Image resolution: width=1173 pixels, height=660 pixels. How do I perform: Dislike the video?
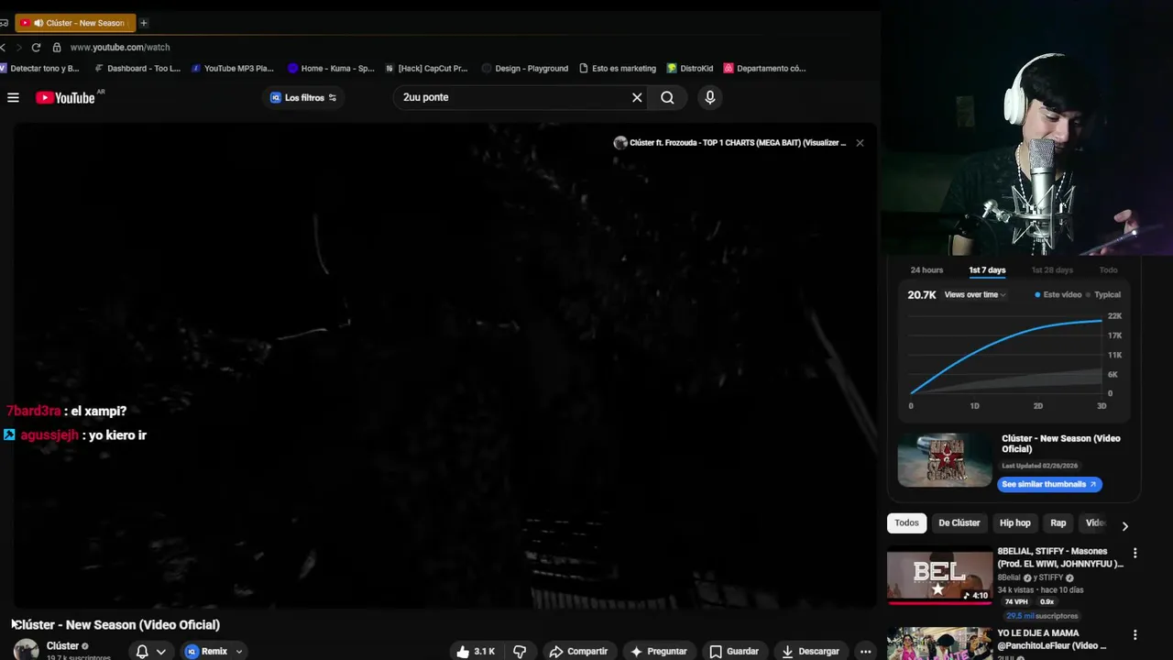click(520, 651)
